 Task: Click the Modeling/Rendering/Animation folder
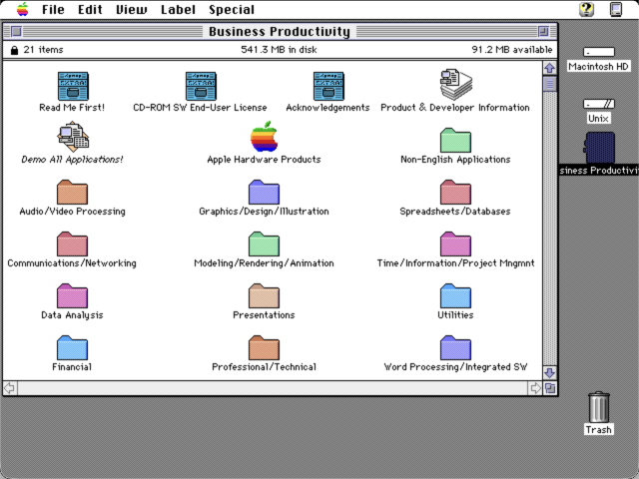[264, 243]
